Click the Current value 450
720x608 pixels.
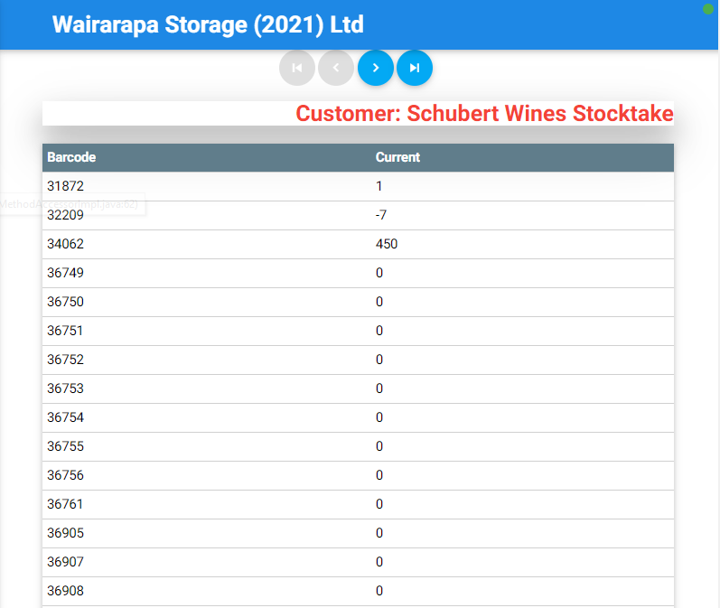387,244
